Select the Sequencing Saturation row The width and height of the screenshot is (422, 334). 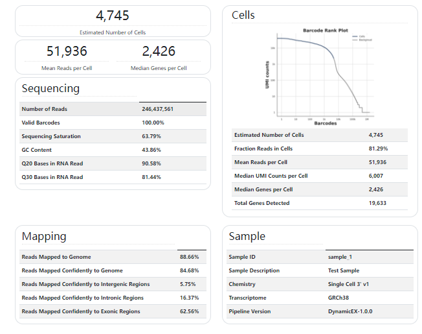pos(113,136)
